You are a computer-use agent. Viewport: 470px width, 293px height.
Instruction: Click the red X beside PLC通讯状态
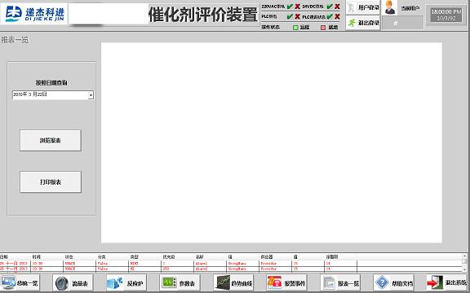(x=337, y=16)
